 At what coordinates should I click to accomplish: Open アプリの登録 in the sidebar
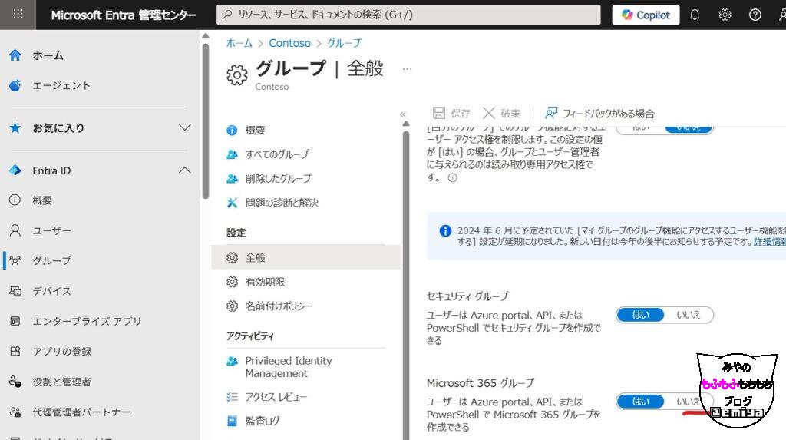[x=61, y=351]
